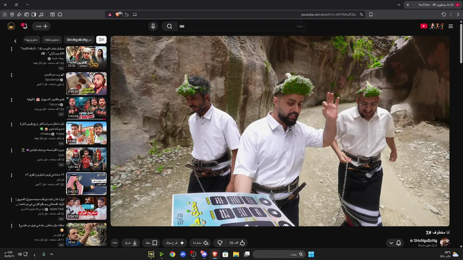Image resolution: width=463 pixels, height=260 pixels.
Task: Like the video (70 ألف)
Action: [x=237, y=243]
